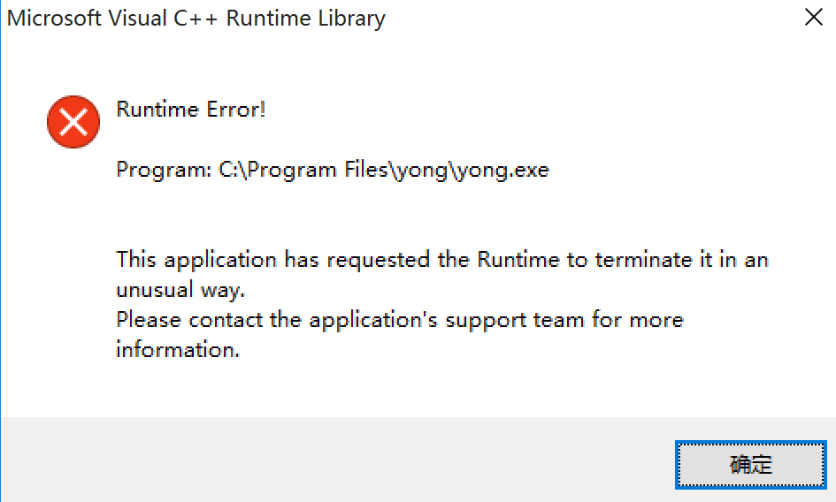Click the 确定 confirmation button
The image size is (836, 502).
click(751, 464)
